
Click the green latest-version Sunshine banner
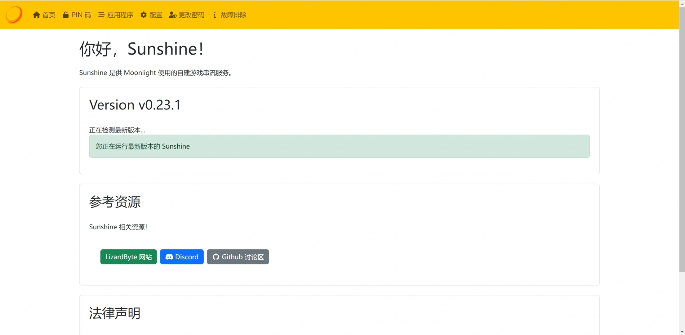[x=339, y=146]
